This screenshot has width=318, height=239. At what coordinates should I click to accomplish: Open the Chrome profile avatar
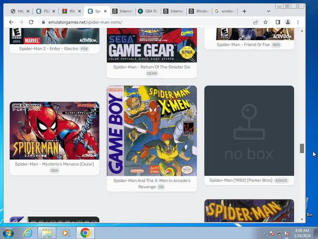(x=288, y=22)
